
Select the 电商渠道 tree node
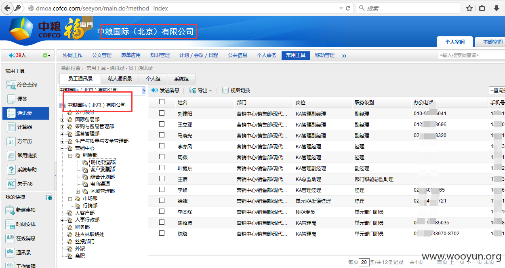point(100,184)
